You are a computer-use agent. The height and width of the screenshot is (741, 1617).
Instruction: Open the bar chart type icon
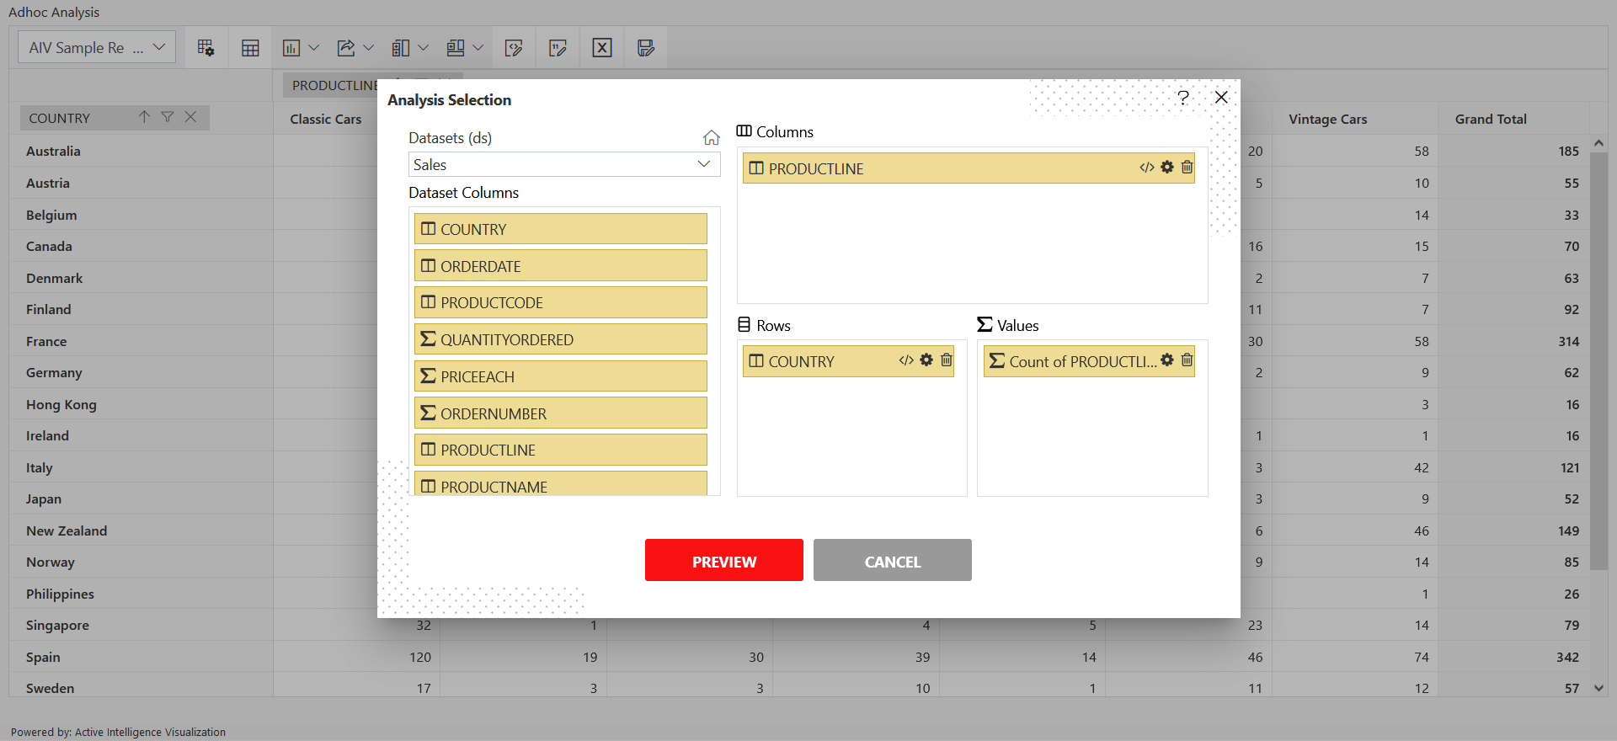click(x=291, y=48)
